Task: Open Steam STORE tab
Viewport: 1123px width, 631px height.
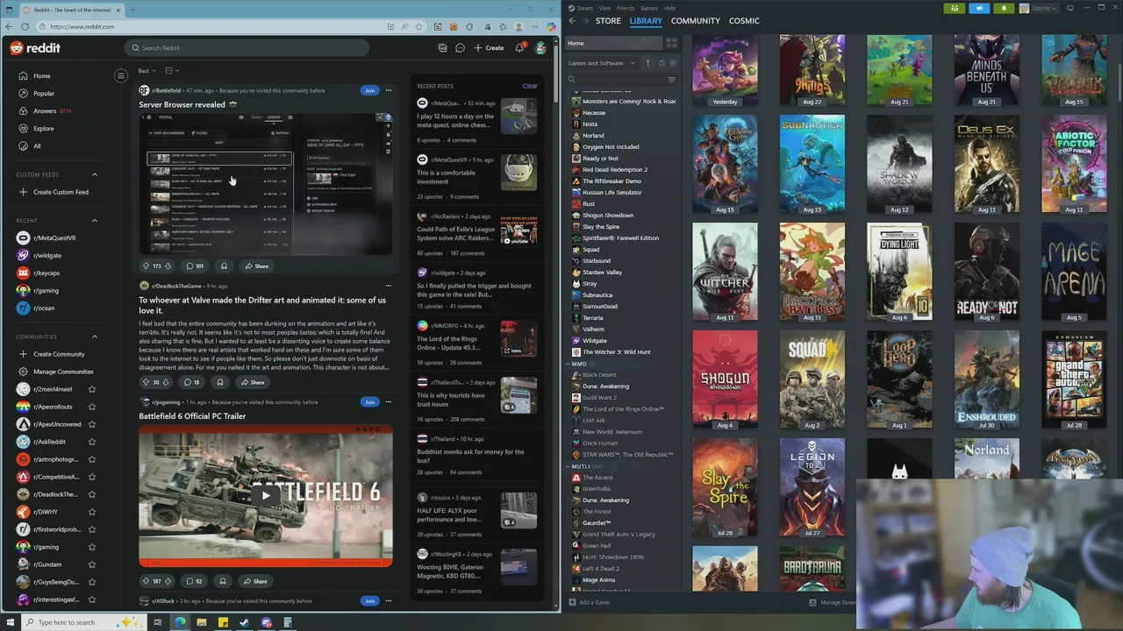Action: pyautogui.click(x=608, y=21)
